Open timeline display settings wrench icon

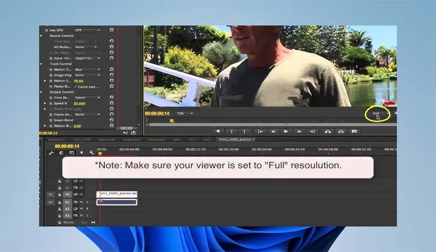pos(91,153)
